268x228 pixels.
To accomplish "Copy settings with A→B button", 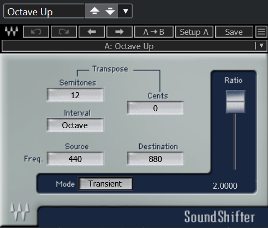I will pyautogui.click(x=154, y=32).
